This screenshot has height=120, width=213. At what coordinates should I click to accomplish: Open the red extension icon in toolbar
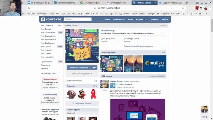point(197,8)
